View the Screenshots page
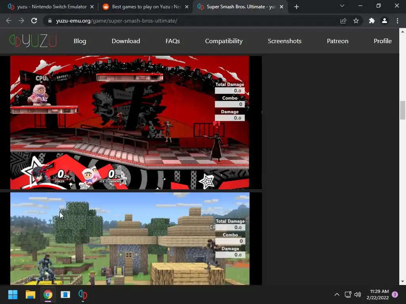The image size is (406, 304). click(285, 41)
